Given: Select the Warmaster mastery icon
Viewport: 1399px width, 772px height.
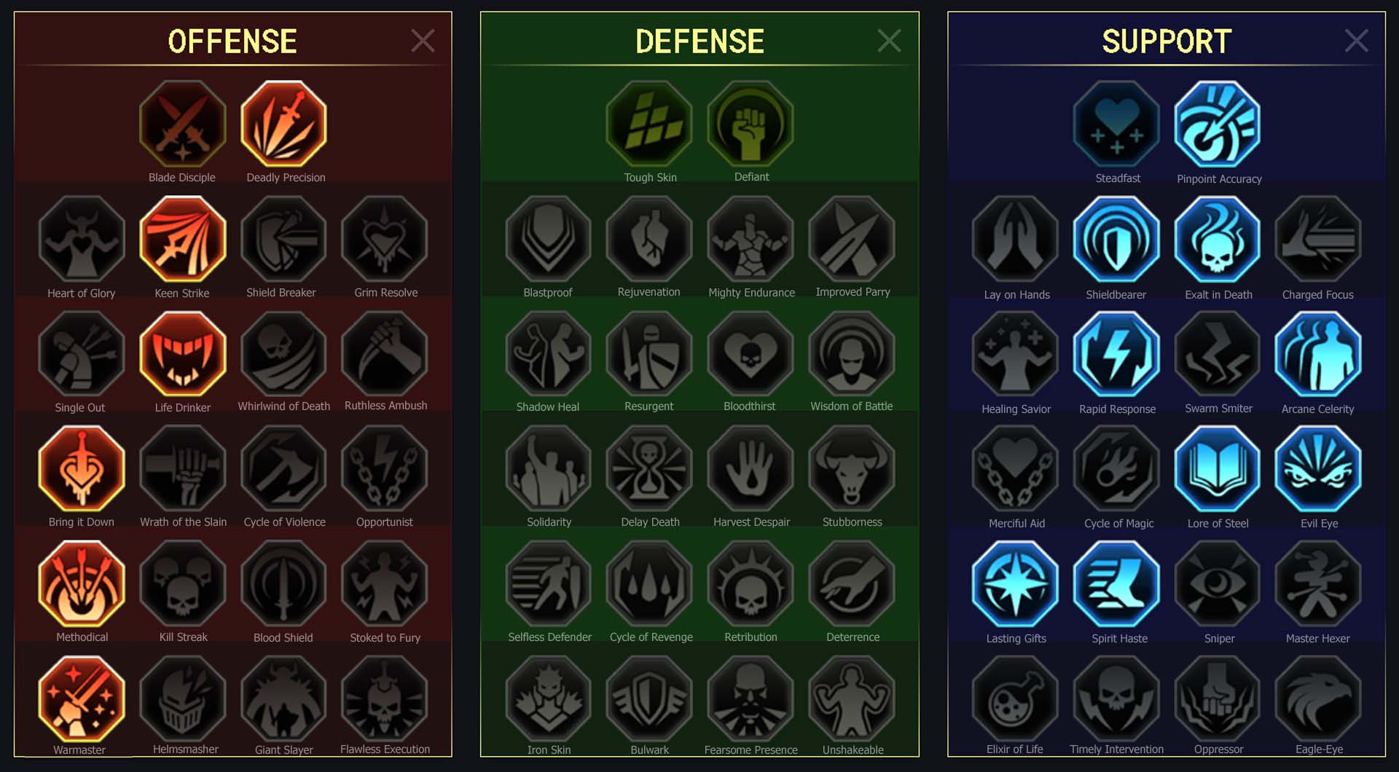Looking at the screenshot, I should tap(82, 699).
